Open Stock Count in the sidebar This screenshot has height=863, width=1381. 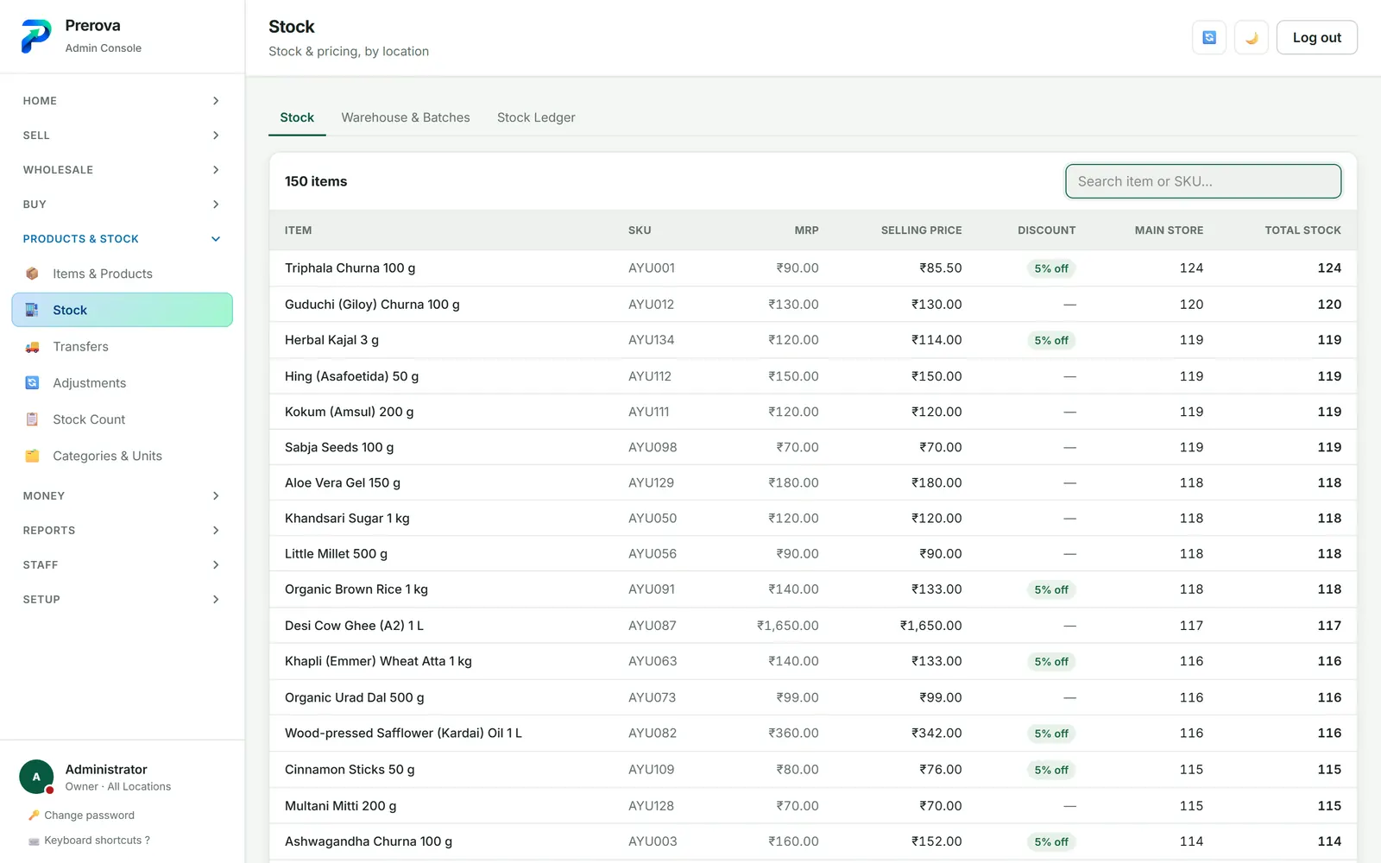[x=122, y=419]
